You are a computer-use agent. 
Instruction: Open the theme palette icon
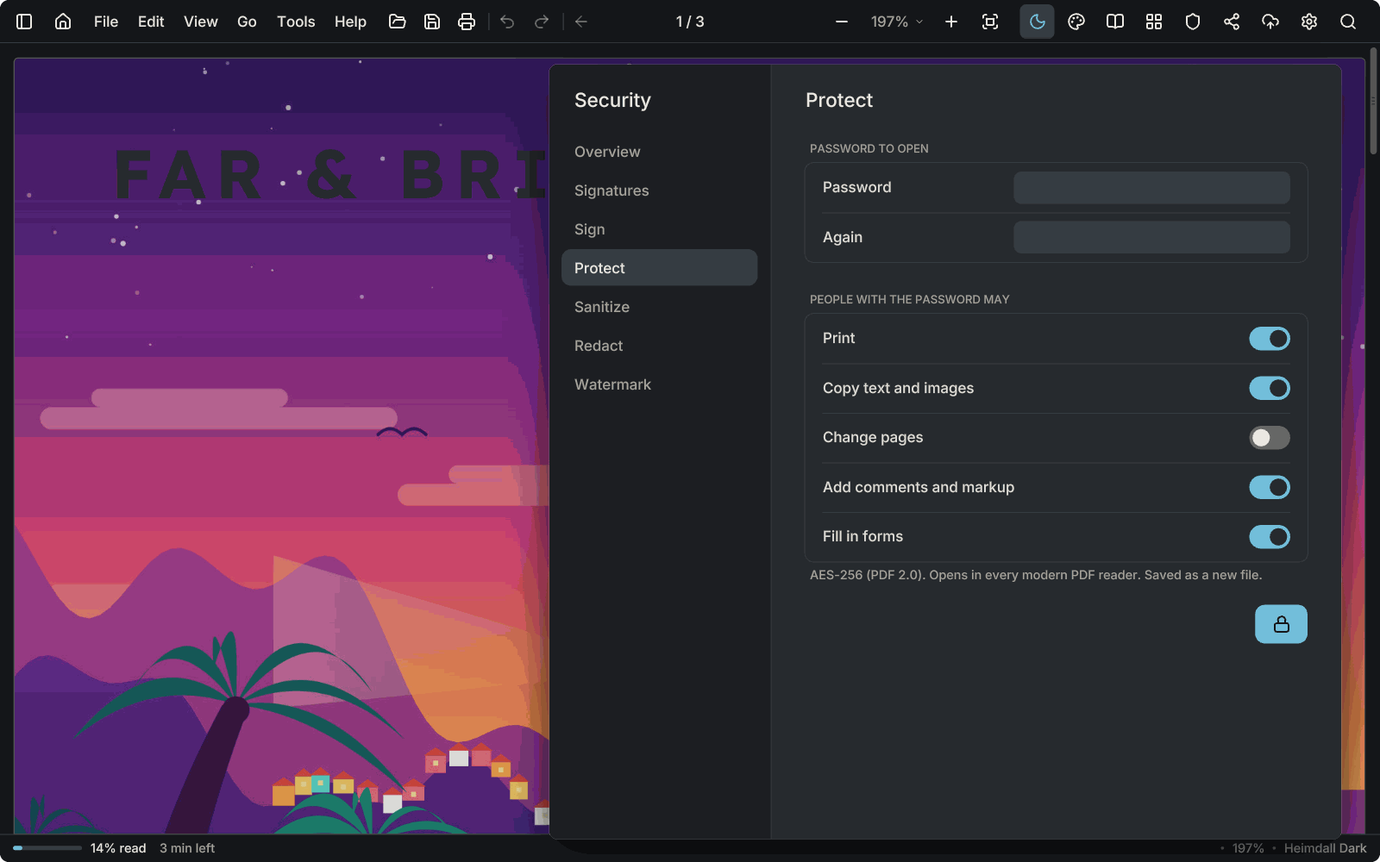[1076, 22]
